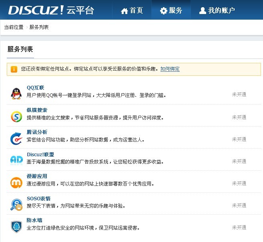Open the 腾讯分析 service link
Viewport: 263px width, 242px height.
coord(37,132)
